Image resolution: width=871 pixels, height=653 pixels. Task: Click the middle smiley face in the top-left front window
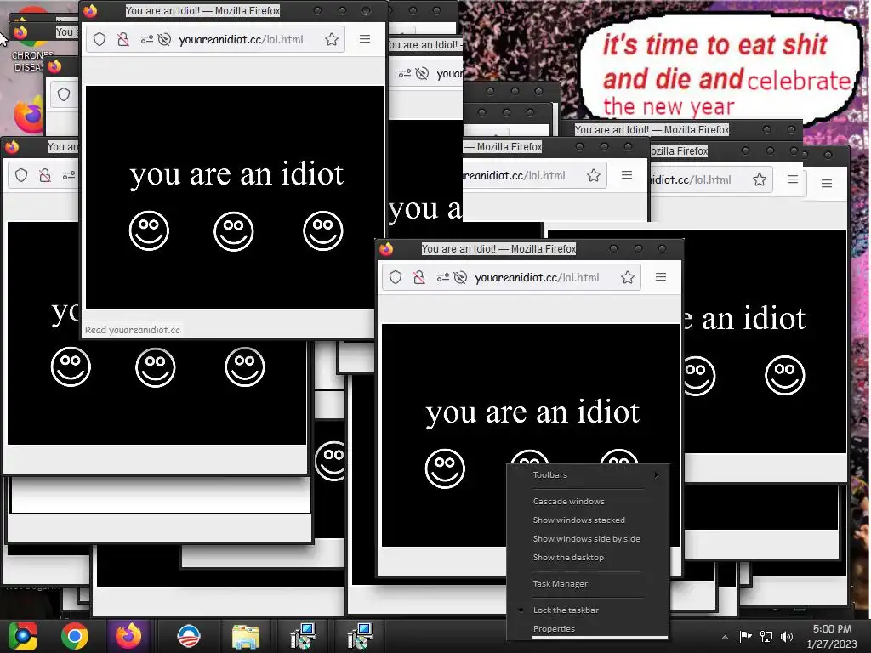click(234, 231)
